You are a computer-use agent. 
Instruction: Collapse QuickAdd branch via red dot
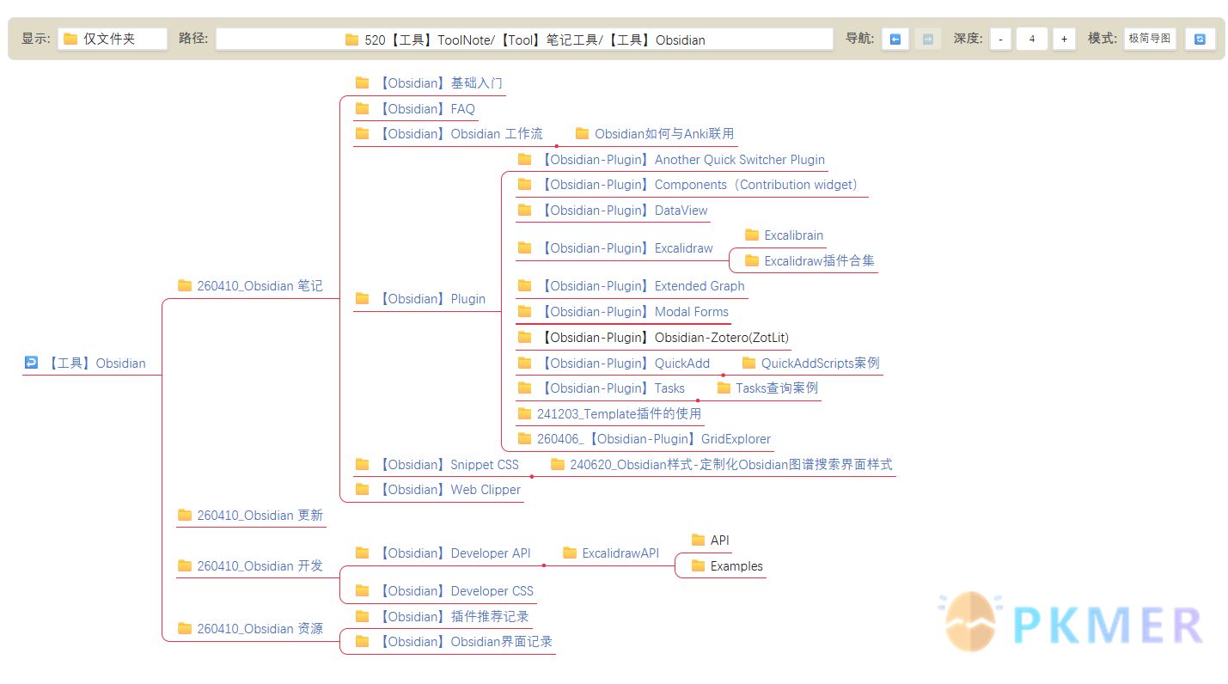[723, 376]
